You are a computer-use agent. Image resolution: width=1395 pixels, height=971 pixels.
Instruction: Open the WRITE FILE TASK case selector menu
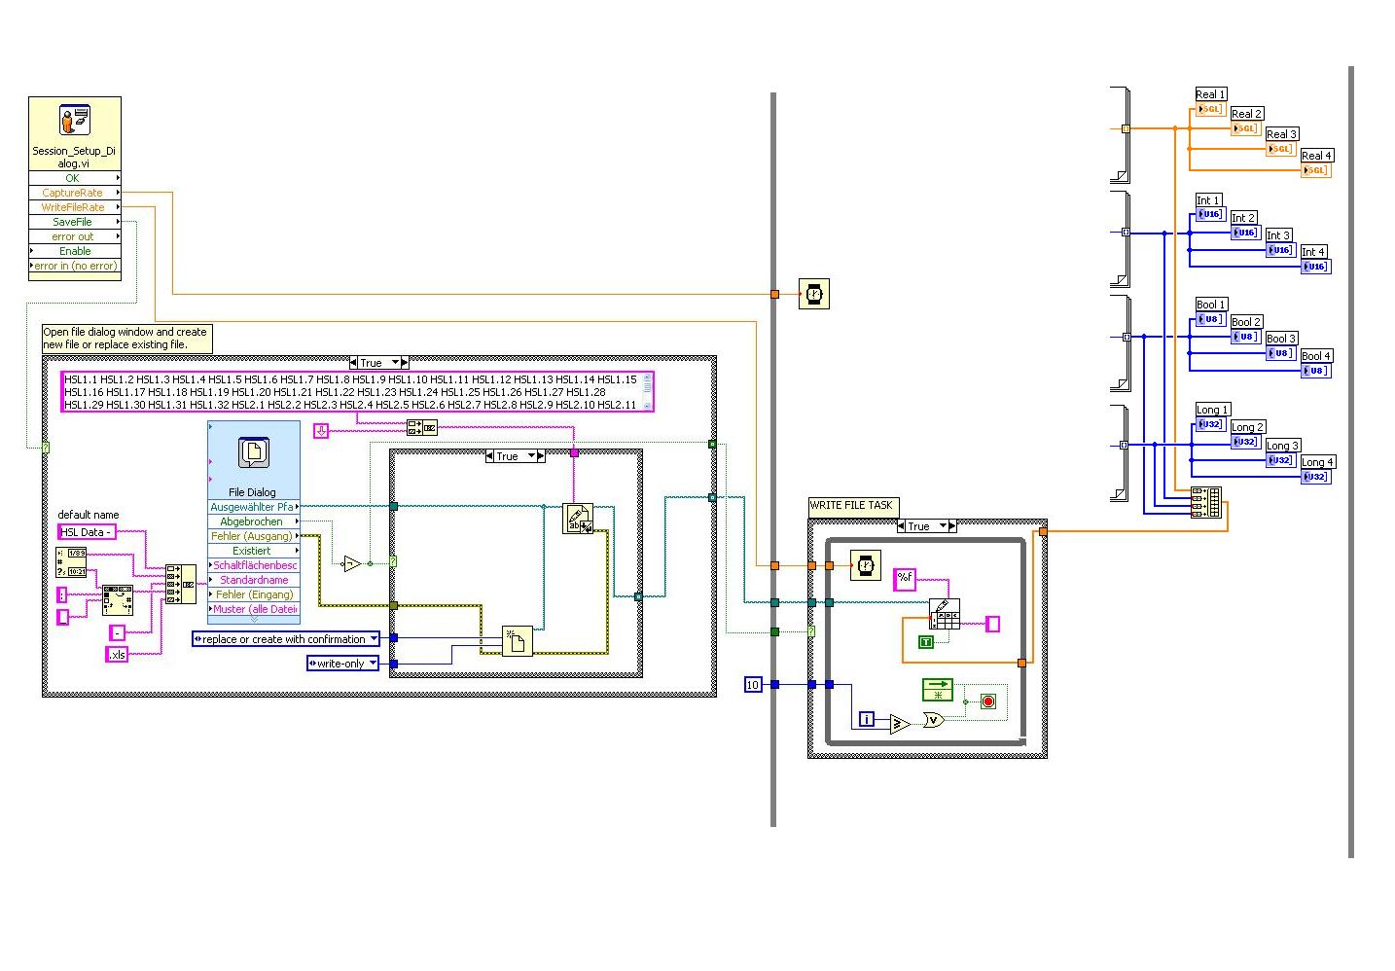[x=942, y=526]
